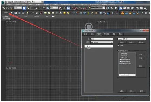Click Save File in the quick access bar
The height and width of the screenshot is (102, 151).
[x=13, y=2]
